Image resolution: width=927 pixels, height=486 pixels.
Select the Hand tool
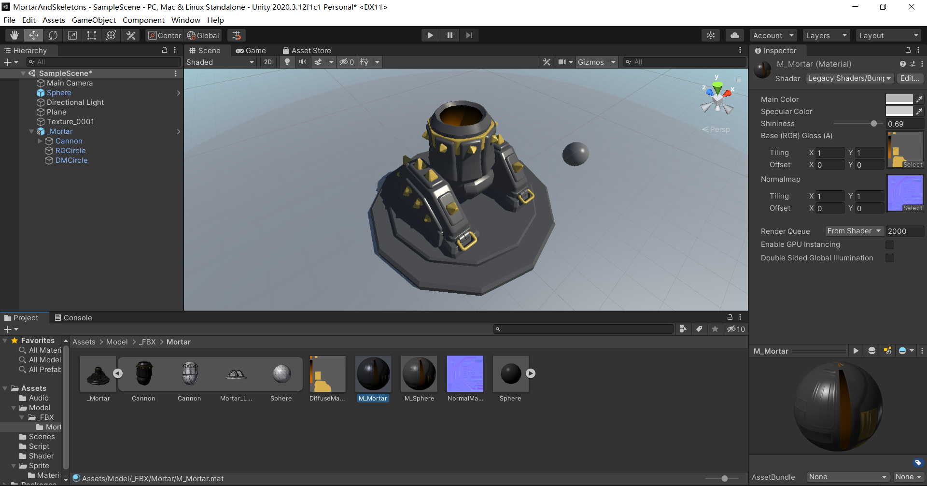coord(14,35)
